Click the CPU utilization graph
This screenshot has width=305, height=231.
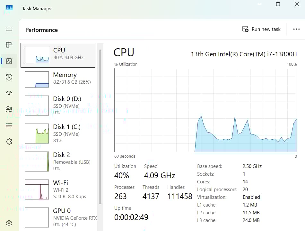[x=205, y=110]
